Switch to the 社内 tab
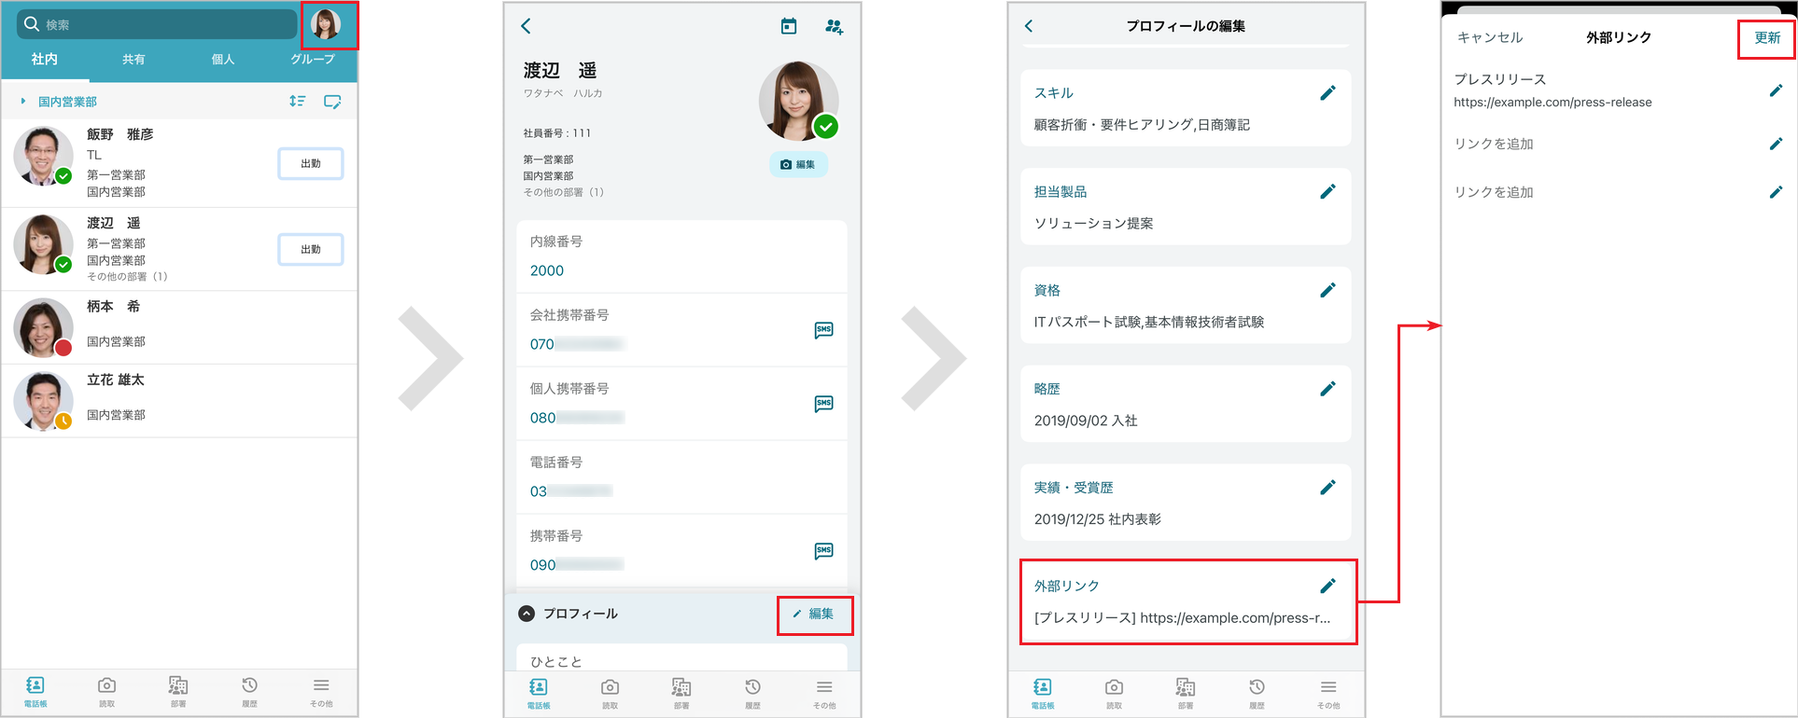This screenshot has height=718, width=1798. click(x=45, y=59)
